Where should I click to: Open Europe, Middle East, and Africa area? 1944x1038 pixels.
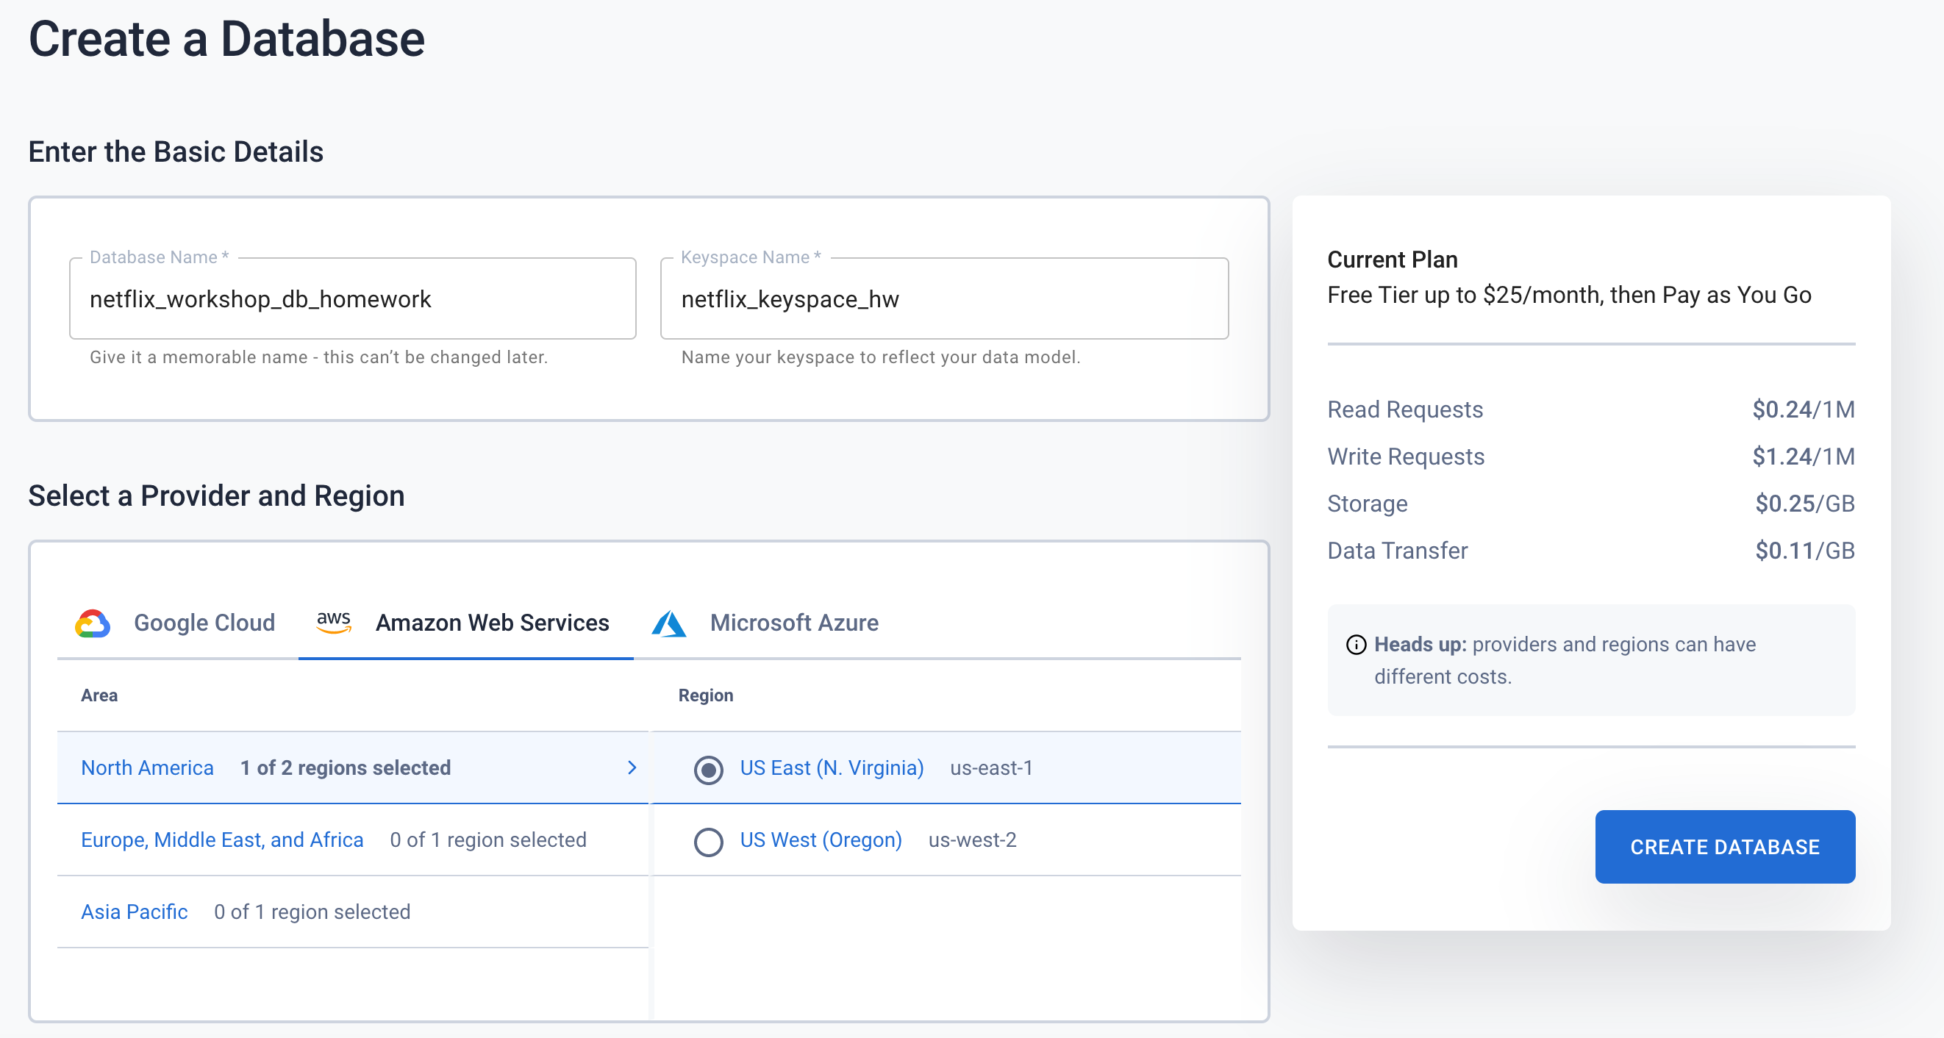click(x=222, y=840)
